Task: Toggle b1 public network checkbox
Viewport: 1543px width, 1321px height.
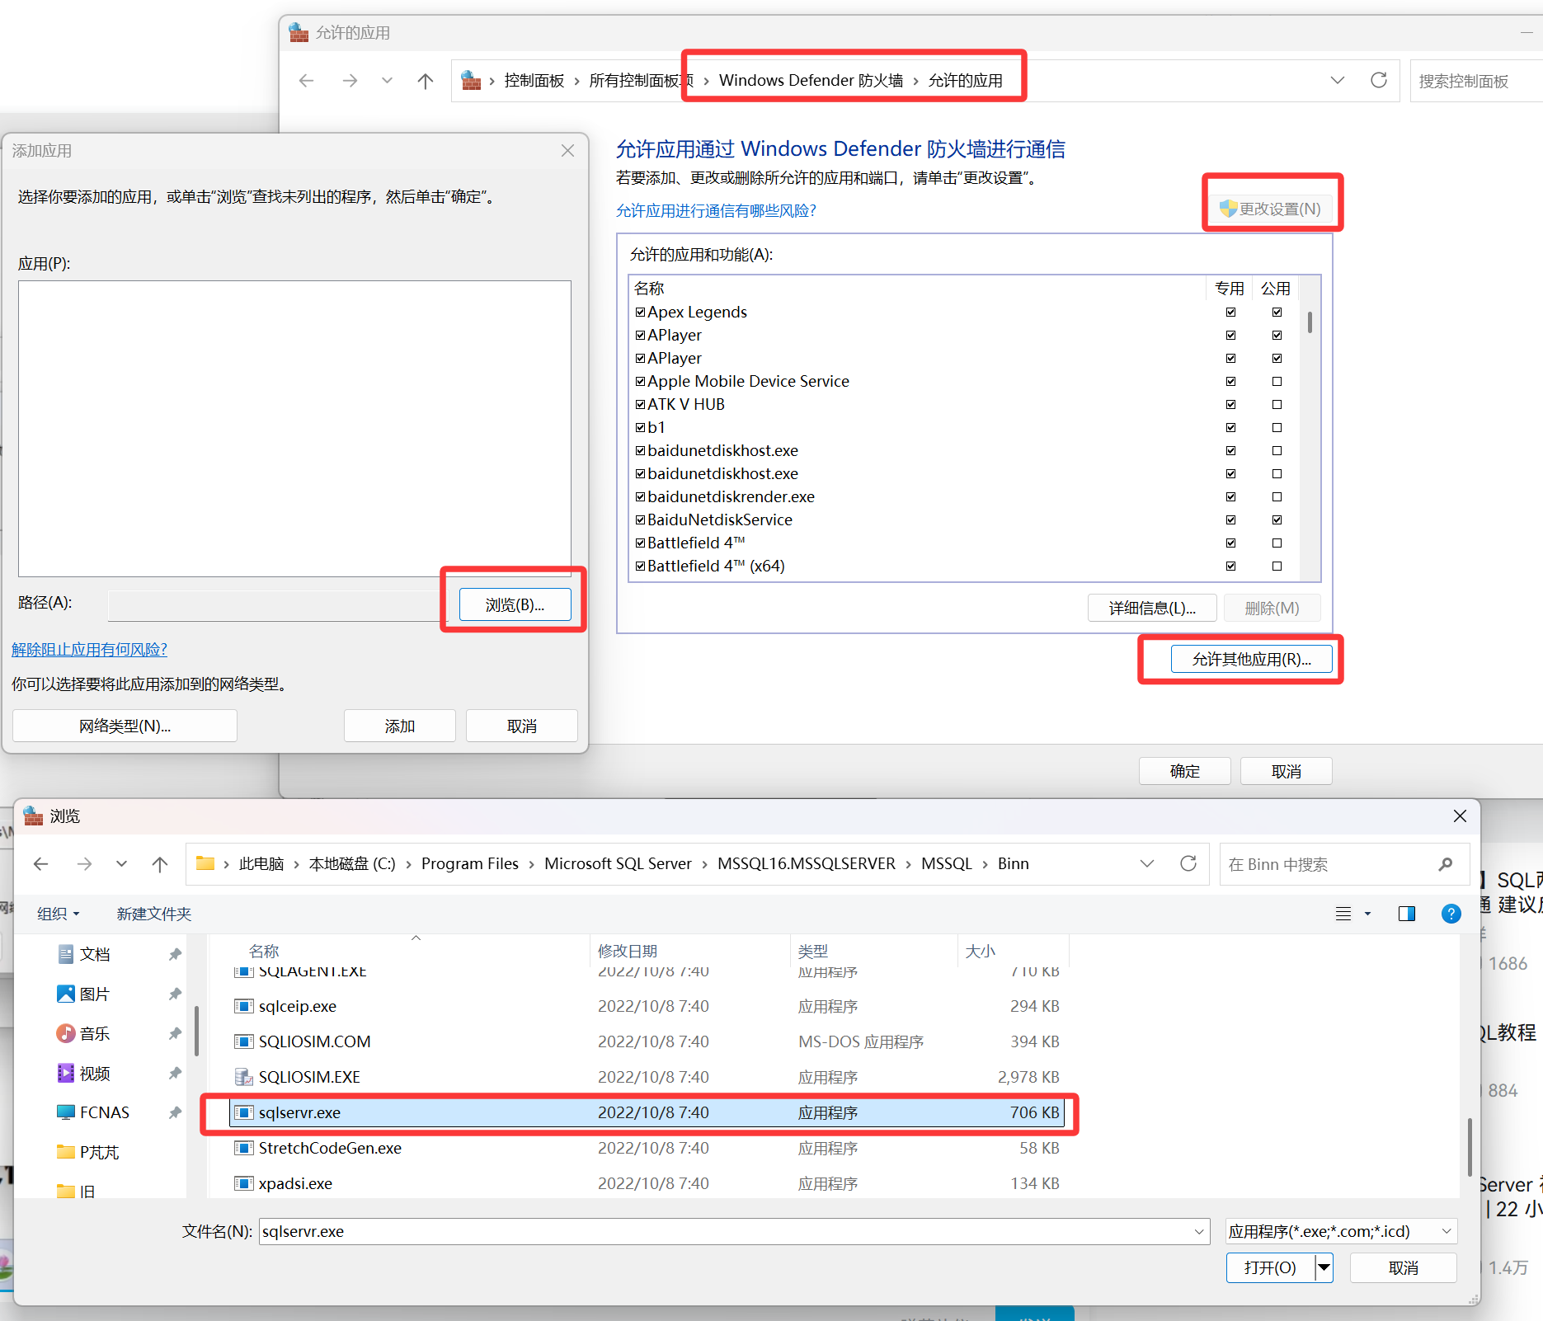Action: [1277, 427]
